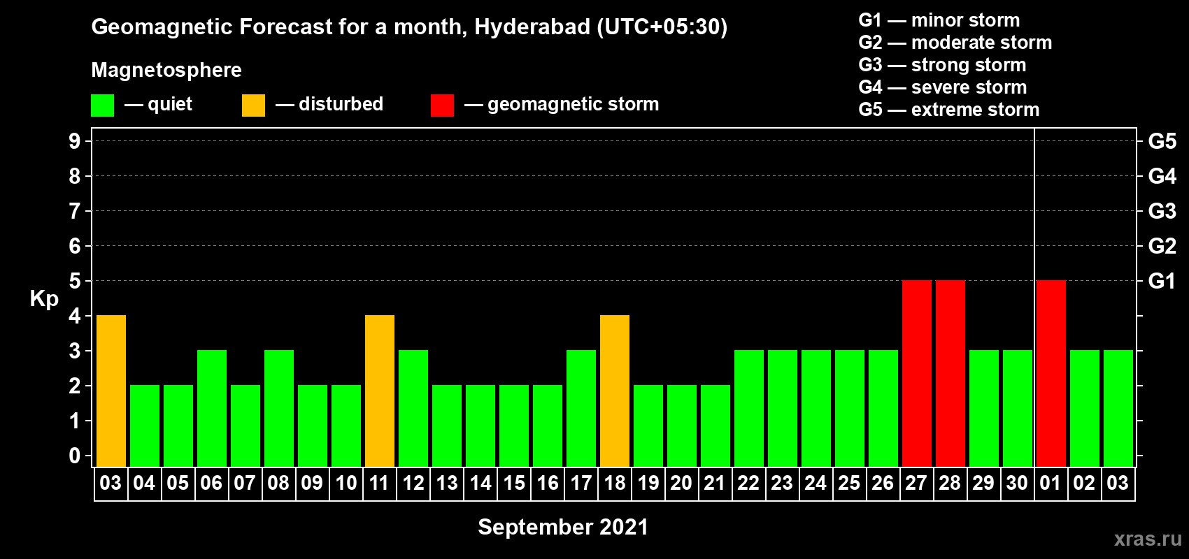The width and height of the screenshot is (1189, 559).
Task: Click the green bar for day 19
Action: [x=648, y=426]
